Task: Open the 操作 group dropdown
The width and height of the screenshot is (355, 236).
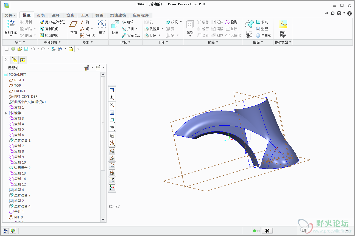Action: point(20,42)
